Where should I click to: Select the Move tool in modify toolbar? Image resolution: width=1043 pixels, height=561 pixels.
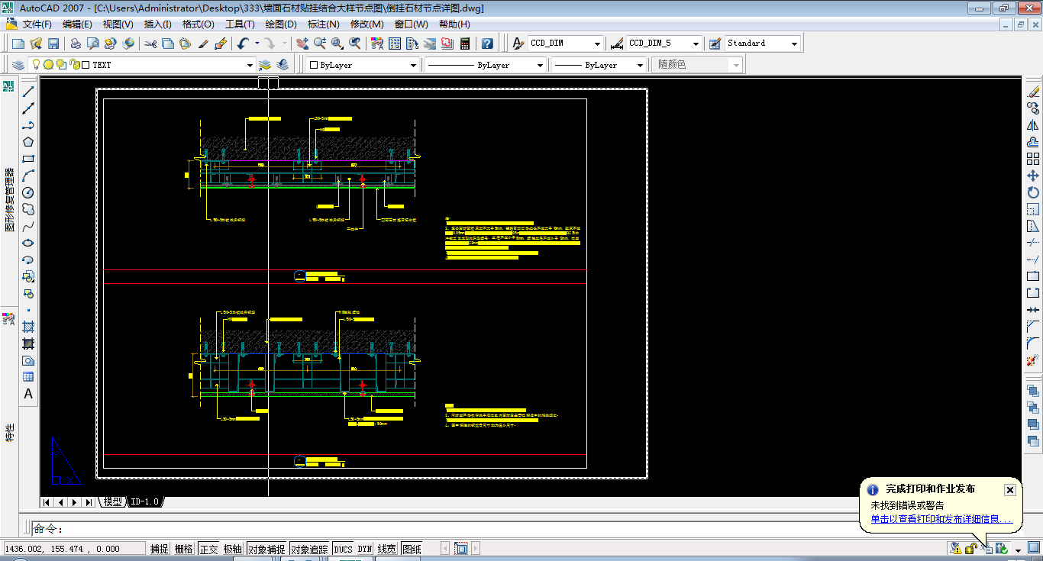[x=1033, y=176]
